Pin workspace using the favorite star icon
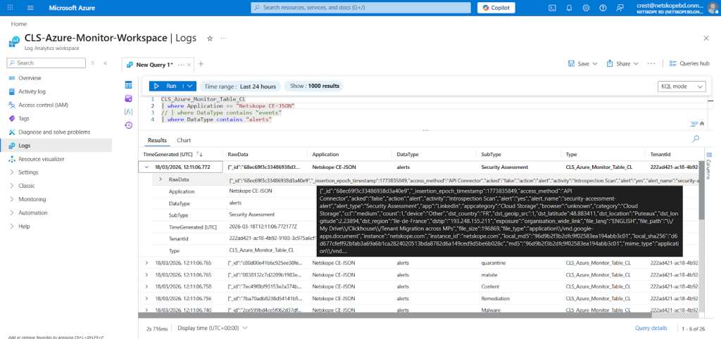The width and height of the screenshot is (721, 339). [210, 38]
